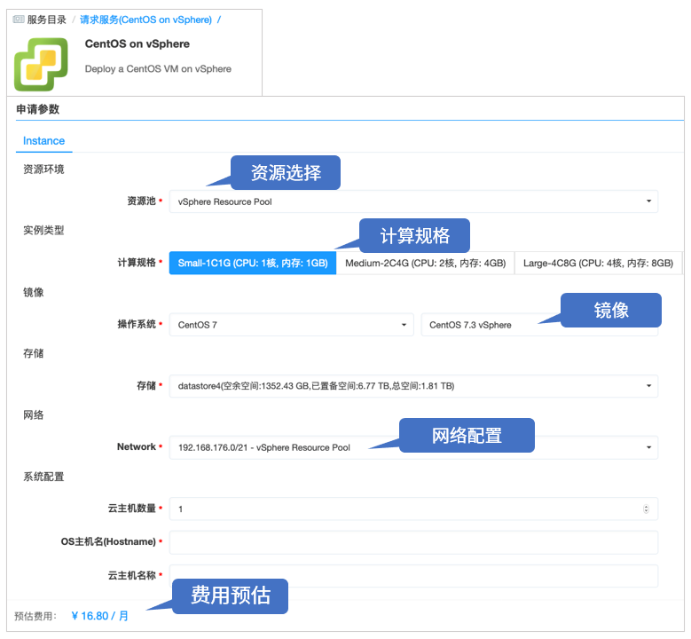
Task: Expand the 资源池 vSphere Resource Pool dropdown
Action: [x=413, y=201]
